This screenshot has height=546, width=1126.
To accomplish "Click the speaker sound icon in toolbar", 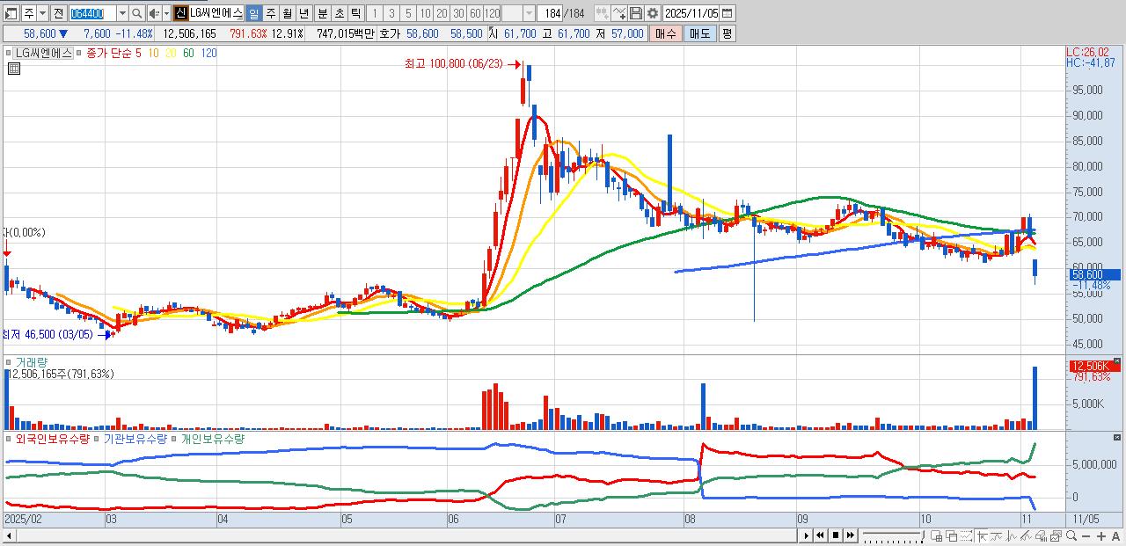I will (153, 13).
